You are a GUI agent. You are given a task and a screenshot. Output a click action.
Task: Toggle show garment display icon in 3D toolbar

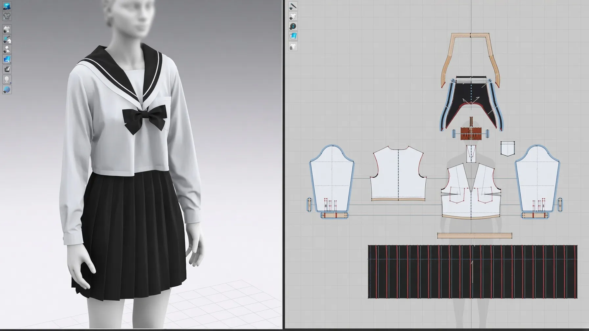7,29
